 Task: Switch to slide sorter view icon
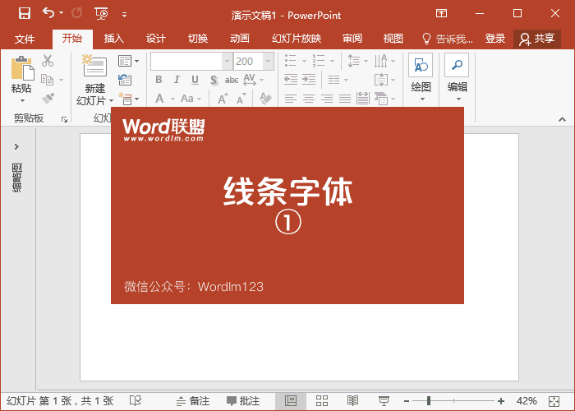(x=322, y=400)
